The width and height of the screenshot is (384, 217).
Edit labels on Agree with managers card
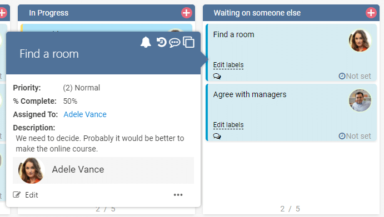pyautogui.click(x=228, y=125)
